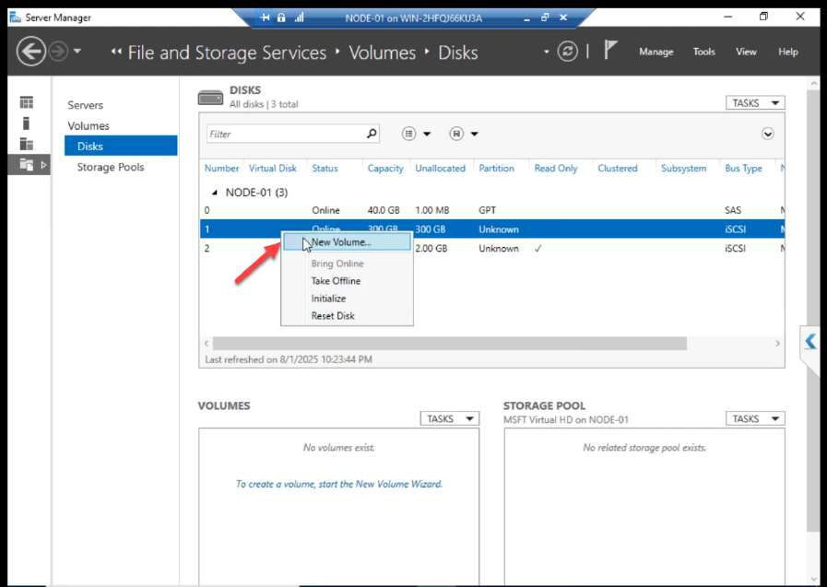
Task: Choose New Volume... from context menu
Action: (347, 241)
